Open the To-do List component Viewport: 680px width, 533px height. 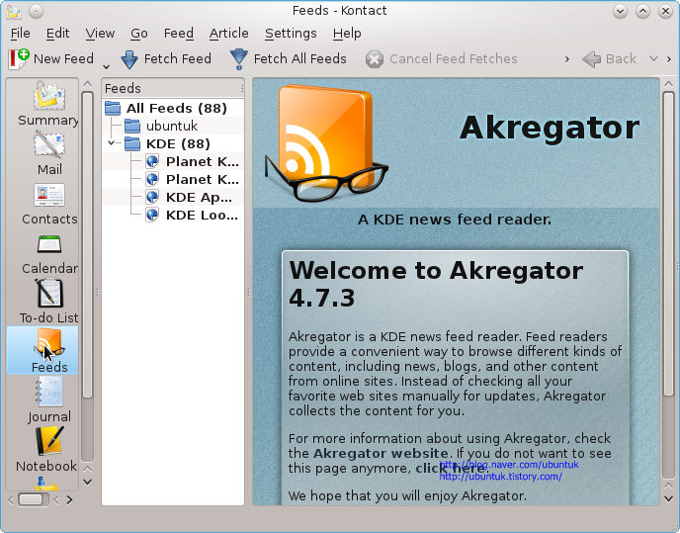(x=49, y=302)
